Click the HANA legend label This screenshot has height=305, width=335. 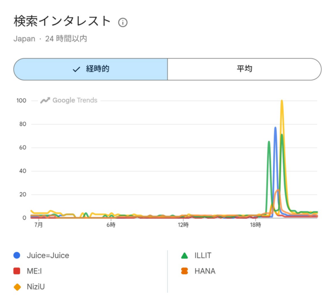pos(205,271)
